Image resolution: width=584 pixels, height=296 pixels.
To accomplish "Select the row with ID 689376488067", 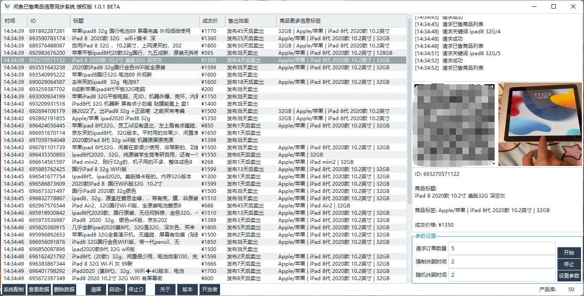I will [x=204, y=45].
